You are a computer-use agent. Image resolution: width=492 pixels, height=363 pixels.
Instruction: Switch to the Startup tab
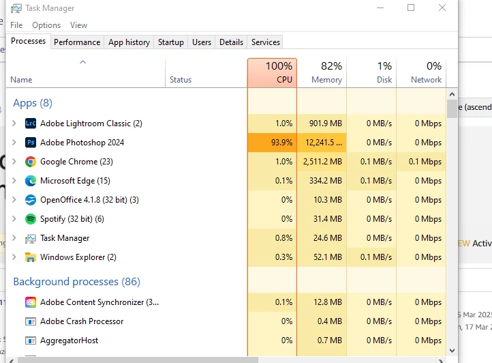coord(170,42)
